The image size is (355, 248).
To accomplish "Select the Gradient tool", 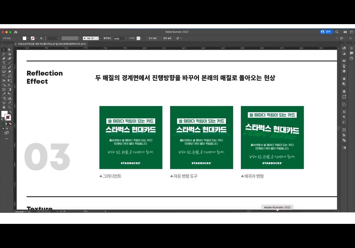I will coord(9,90).
